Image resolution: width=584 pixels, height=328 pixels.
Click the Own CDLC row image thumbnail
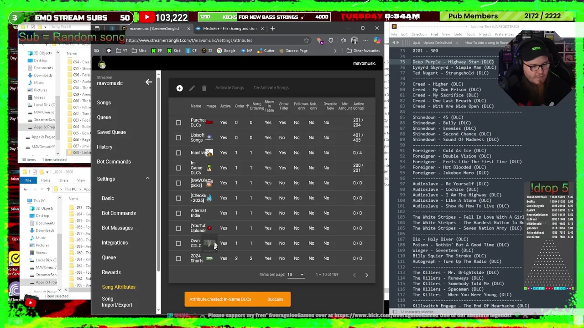click(x=209, y=243)
